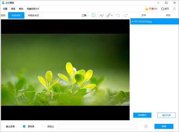
Task: Select the polyline selection tool
Action: coord(102,15)
